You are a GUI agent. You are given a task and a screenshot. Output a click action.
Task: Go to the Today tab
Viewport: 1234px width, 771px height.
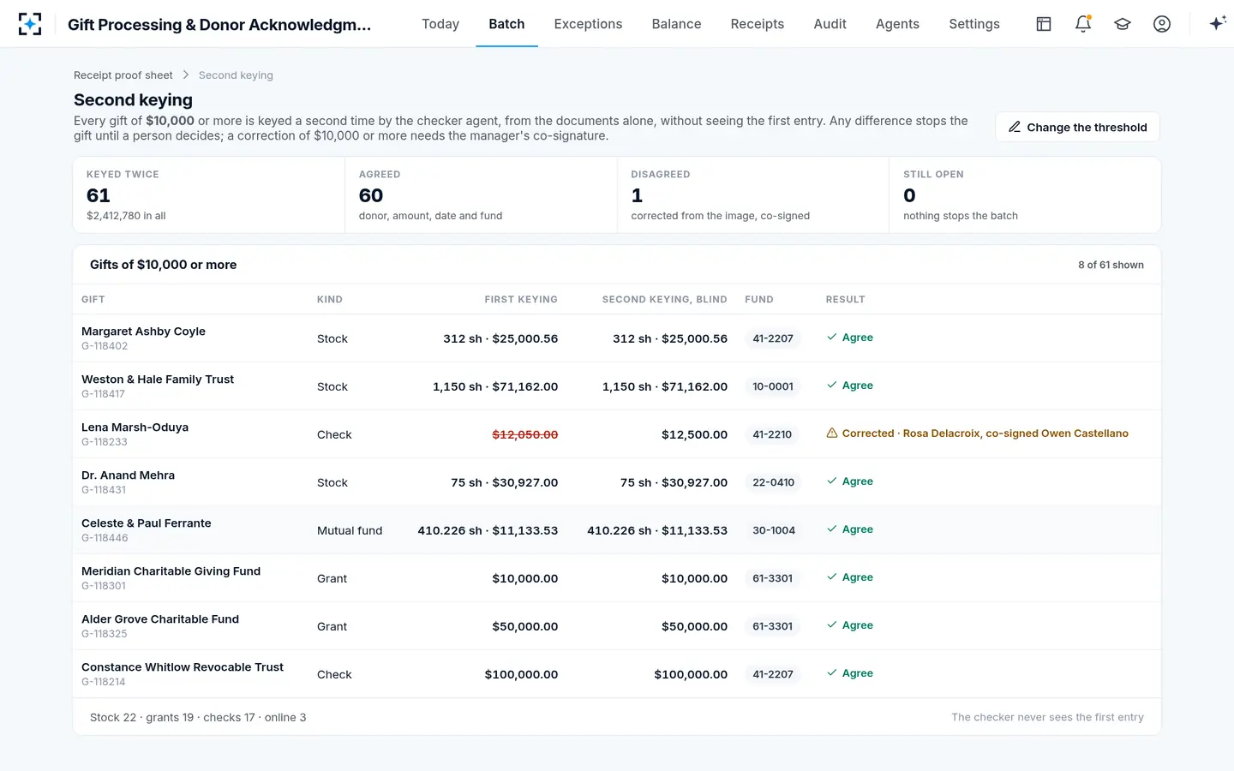coord(440,24)
